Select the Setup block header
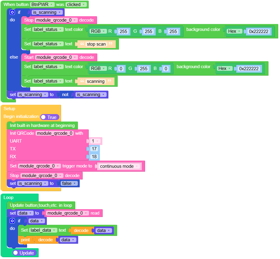Viewport: 280px width, 259px height. pyautogui.click(x=9, y=109)
